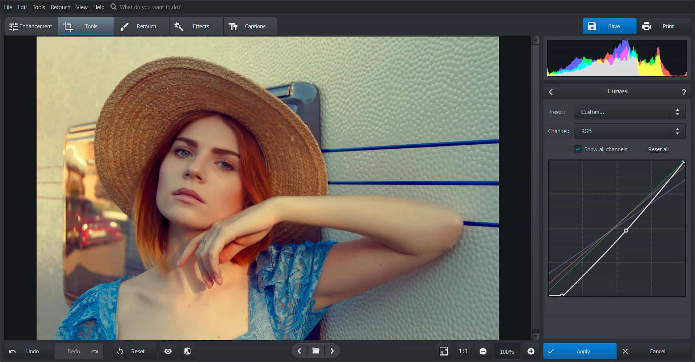Go to the next photo with the arrow
Viewport: 695px width, 362px height.
[332, 351]
